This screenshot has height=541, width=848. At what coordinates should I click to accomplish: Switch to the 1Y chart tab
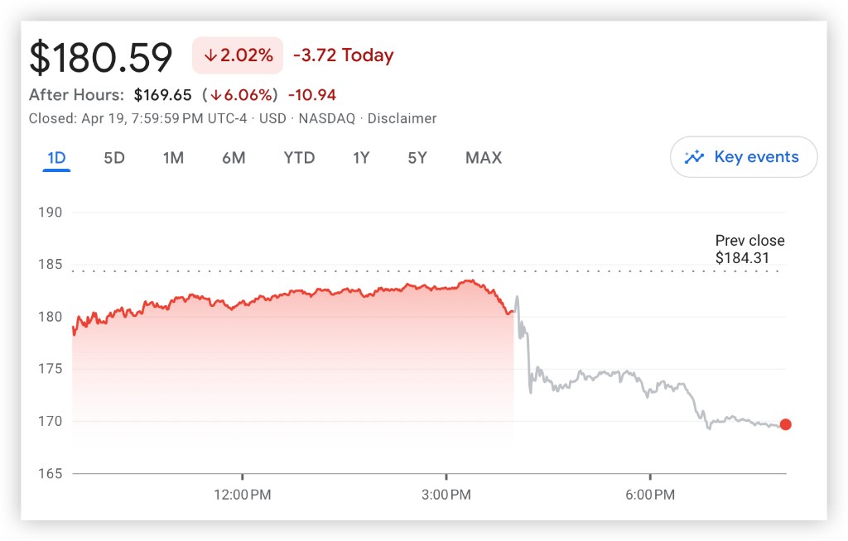361,157
